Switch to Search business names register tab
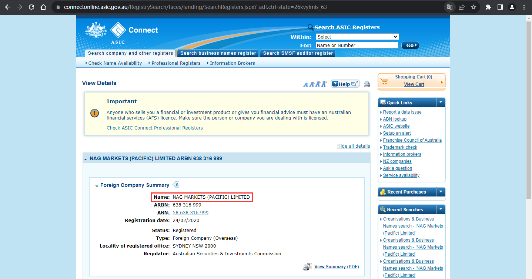Screen dimensions: 532x279 pyautogui.click(x=218, y=53)
